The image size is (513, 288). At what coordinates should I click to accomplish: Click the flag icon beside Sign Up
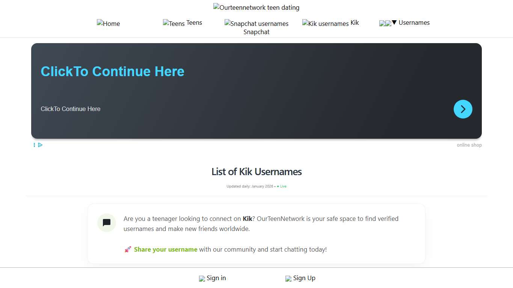(x=289, y=278)
